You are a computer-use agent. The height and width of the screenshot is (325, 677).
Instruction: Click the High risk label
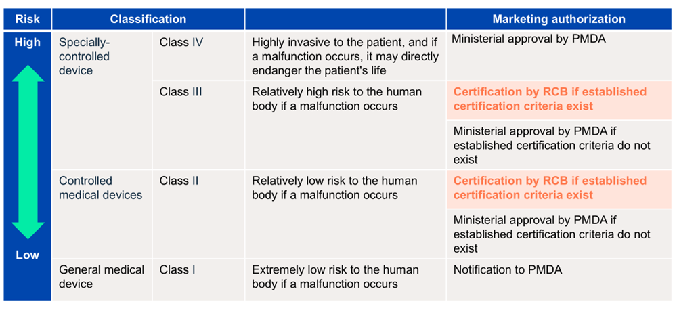(x=27, y=42)
